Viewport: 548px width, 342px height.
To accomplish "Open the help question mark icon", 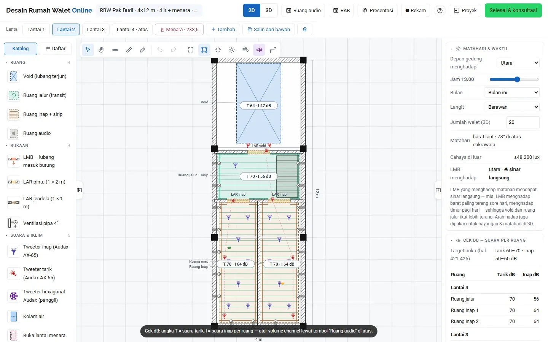I will click(440, 11).
